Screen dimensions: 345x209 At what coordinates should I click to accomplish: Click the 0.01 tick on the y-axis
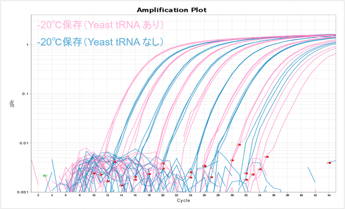click(25, 143)
